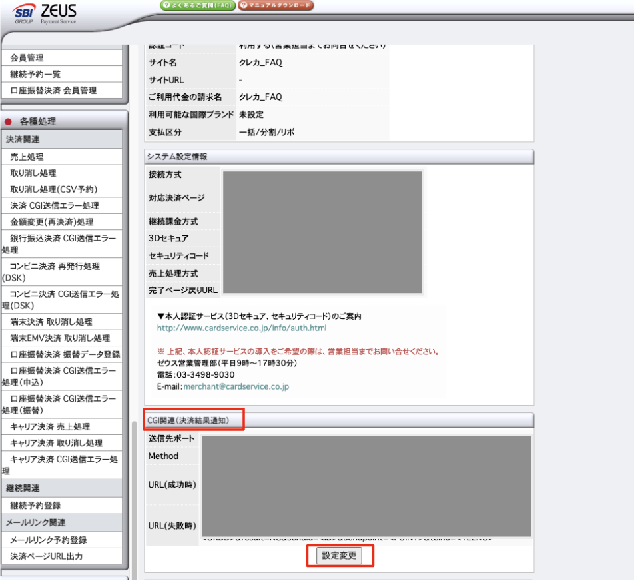Click the 対応決済ページ label
Image resolution: width=634 pixels, height=583 pixels.
[x=176, y=197]
